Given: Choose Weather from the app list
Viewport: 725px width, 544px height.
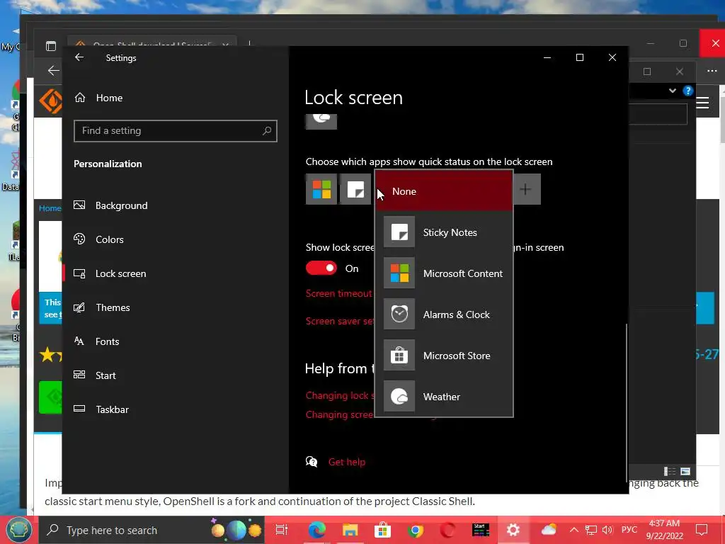Looking at the screenshot, I should click(444, 397).
